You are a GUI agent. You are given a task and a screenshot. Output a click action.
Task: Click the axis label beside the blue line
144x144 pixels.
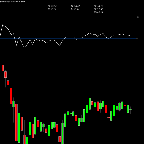tap(137, 39)
